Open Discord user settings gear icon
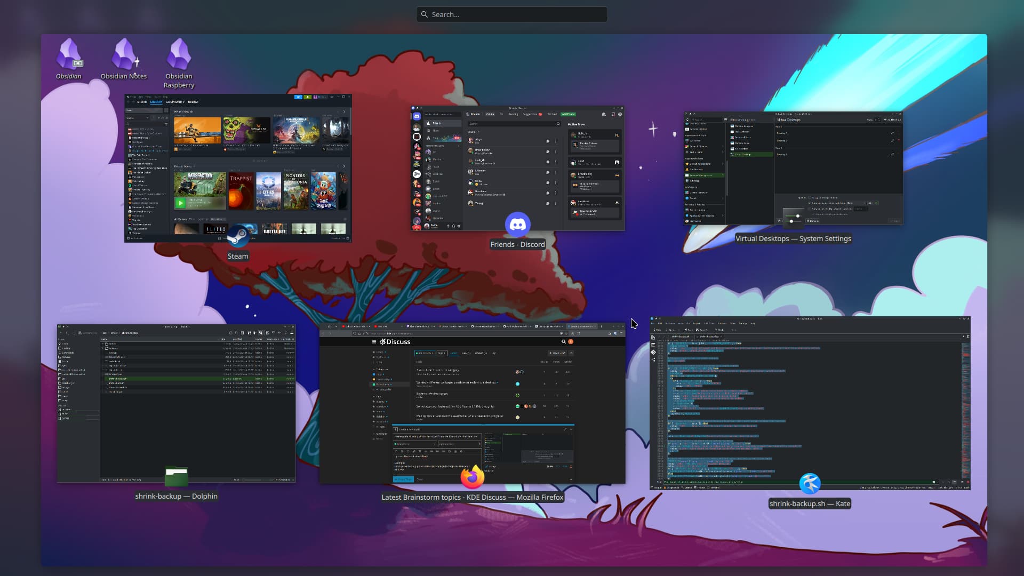The image size is (1024, 576). (x=459, y=226)
